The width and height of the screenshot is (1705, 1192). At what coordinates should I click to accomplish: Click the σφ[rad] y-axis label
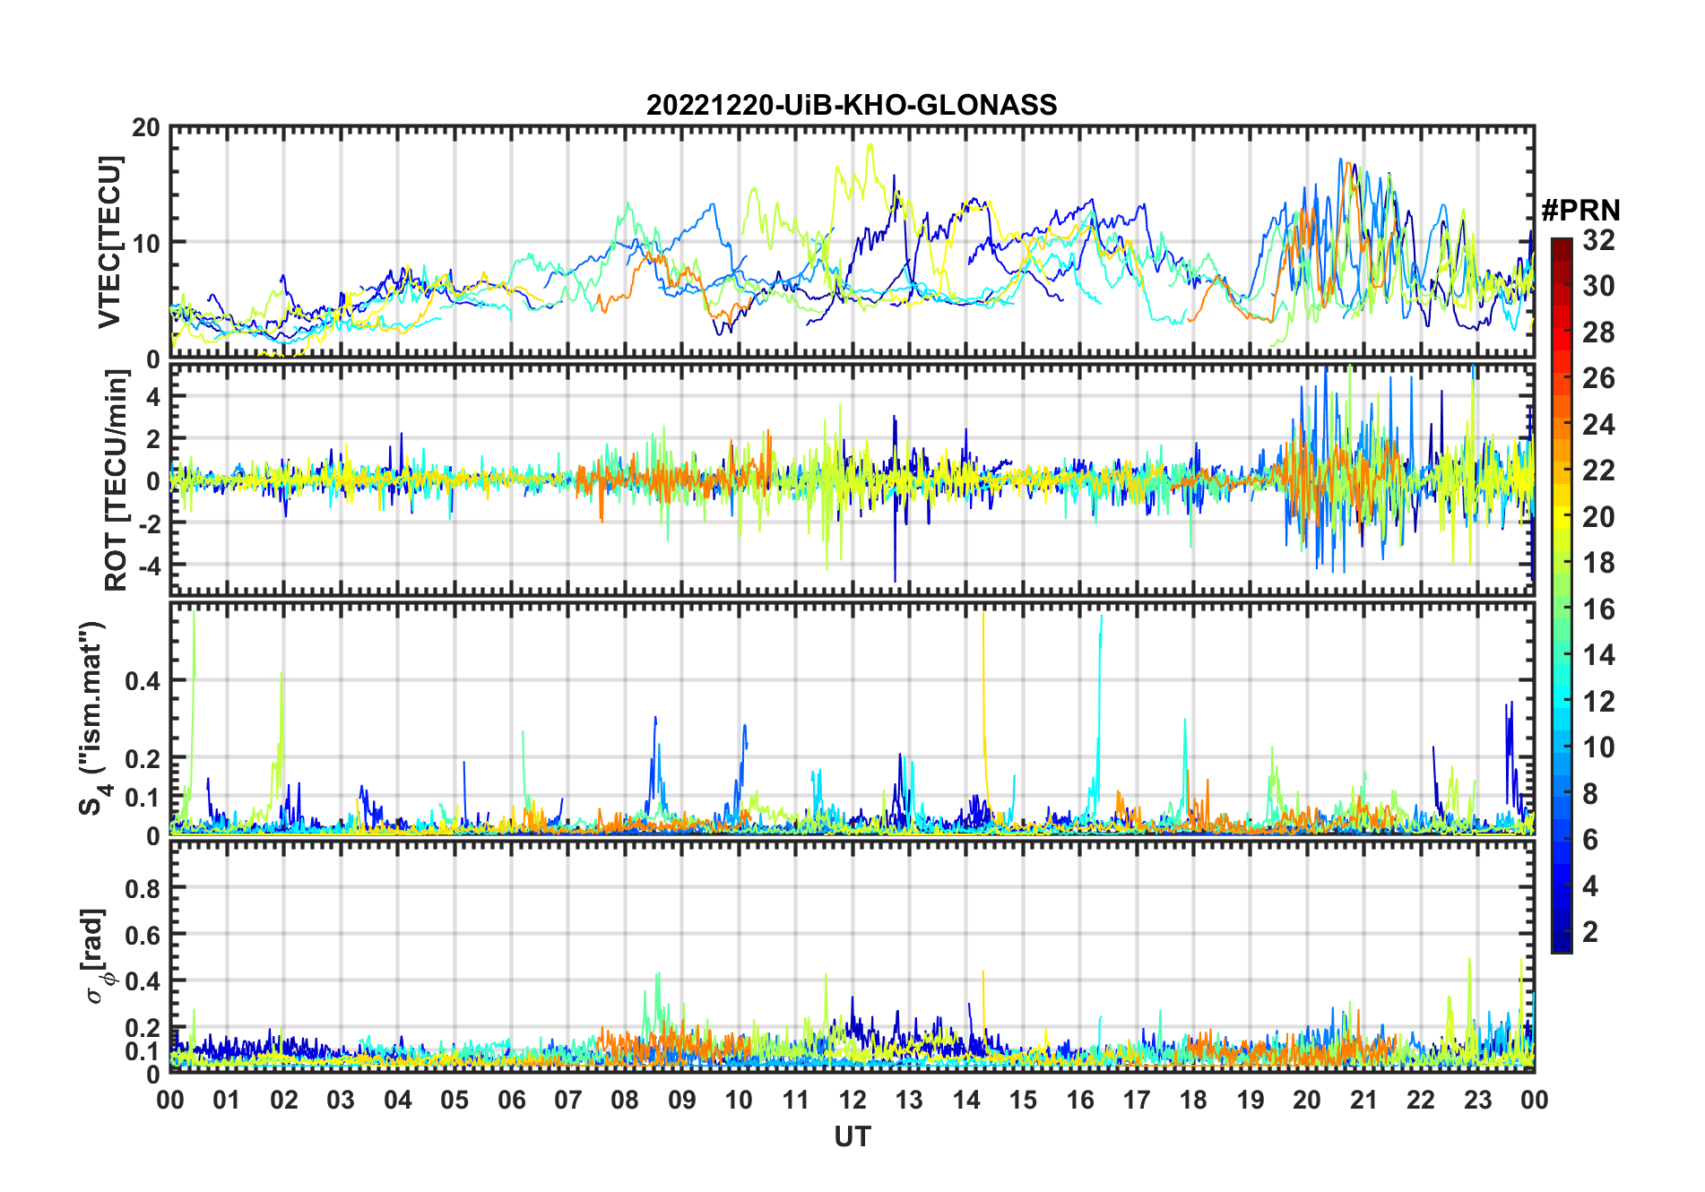[96, 955]
